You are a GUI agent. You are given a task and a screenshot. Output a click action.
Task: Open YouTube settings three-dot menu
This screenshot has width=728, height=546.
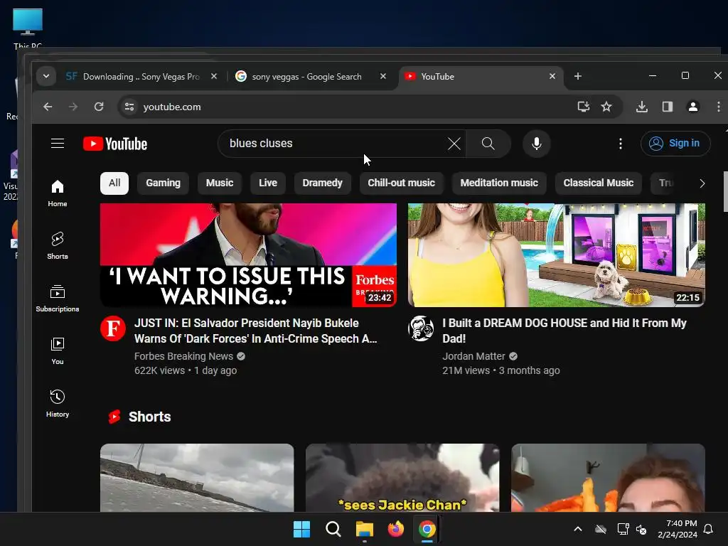[620, 144]
